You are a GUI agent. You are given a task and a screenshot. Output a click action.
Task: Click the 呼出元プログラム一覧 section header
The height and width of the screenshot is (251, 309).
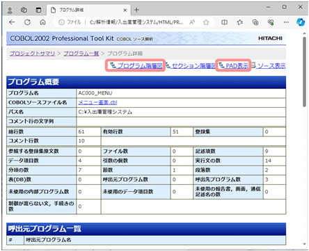click(x=146, y=229)
